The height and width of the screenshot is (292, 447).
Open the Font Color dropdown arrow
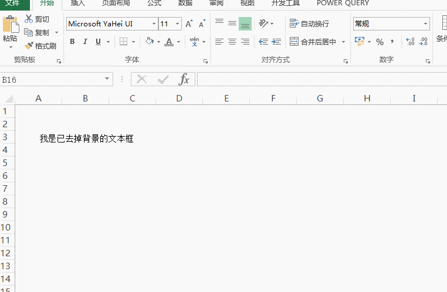point(179,42)
